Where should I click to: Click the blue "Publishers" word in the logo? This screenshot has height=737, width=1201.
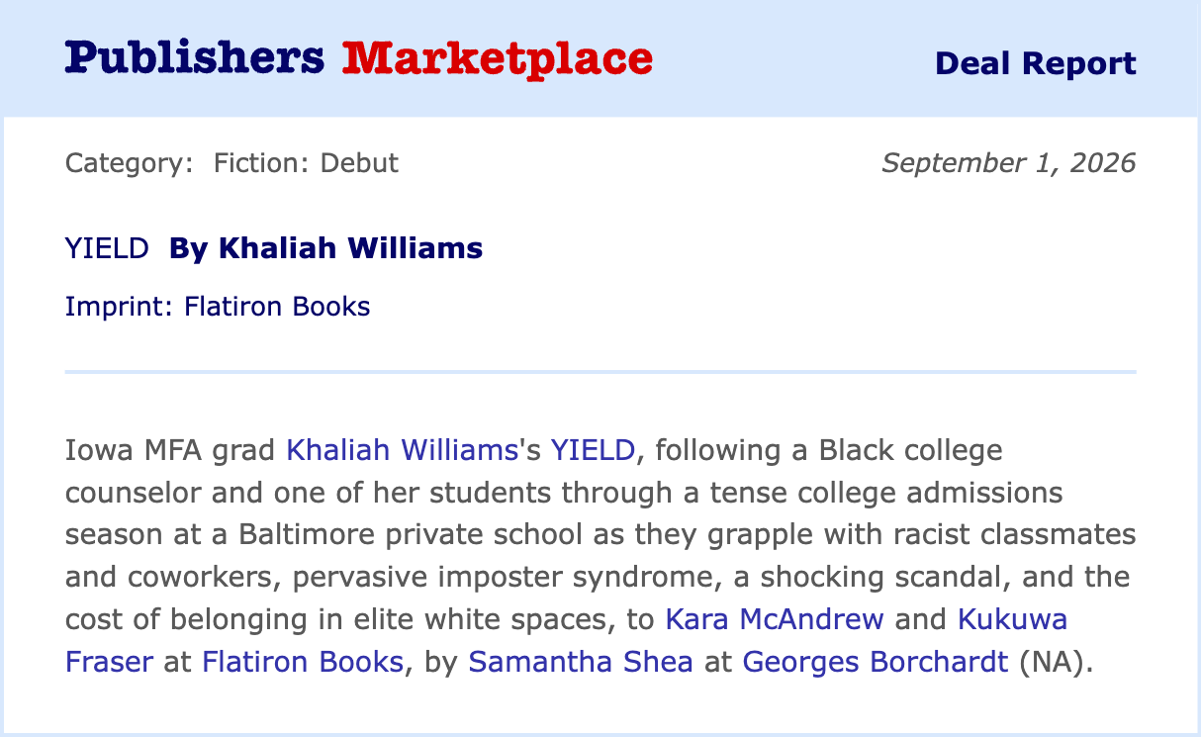tap(194, 59)
